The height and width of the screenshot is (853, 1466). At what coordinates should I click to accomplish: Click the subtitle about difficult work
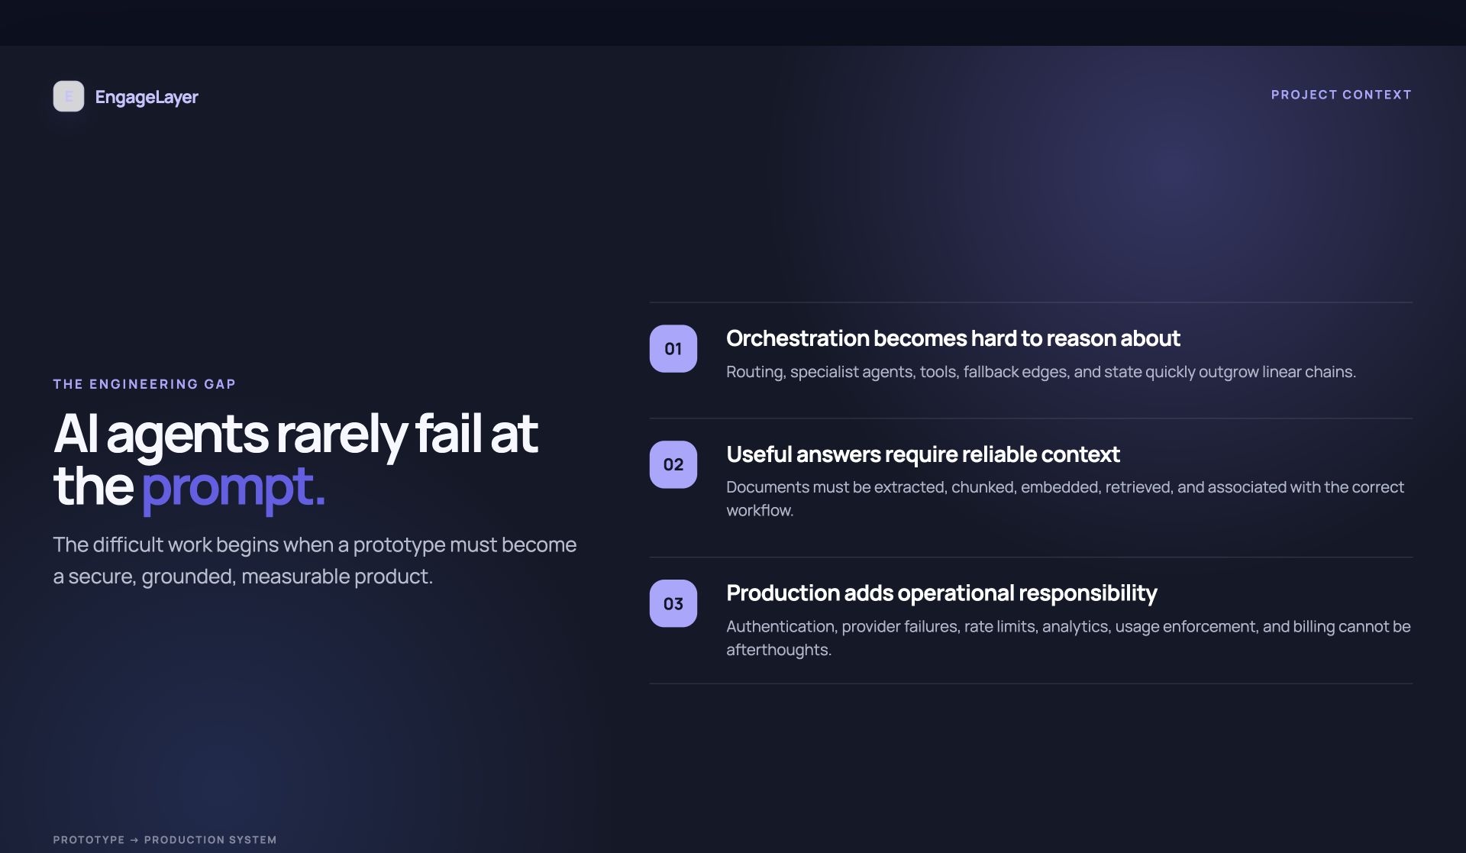click(x=315, y=560)
